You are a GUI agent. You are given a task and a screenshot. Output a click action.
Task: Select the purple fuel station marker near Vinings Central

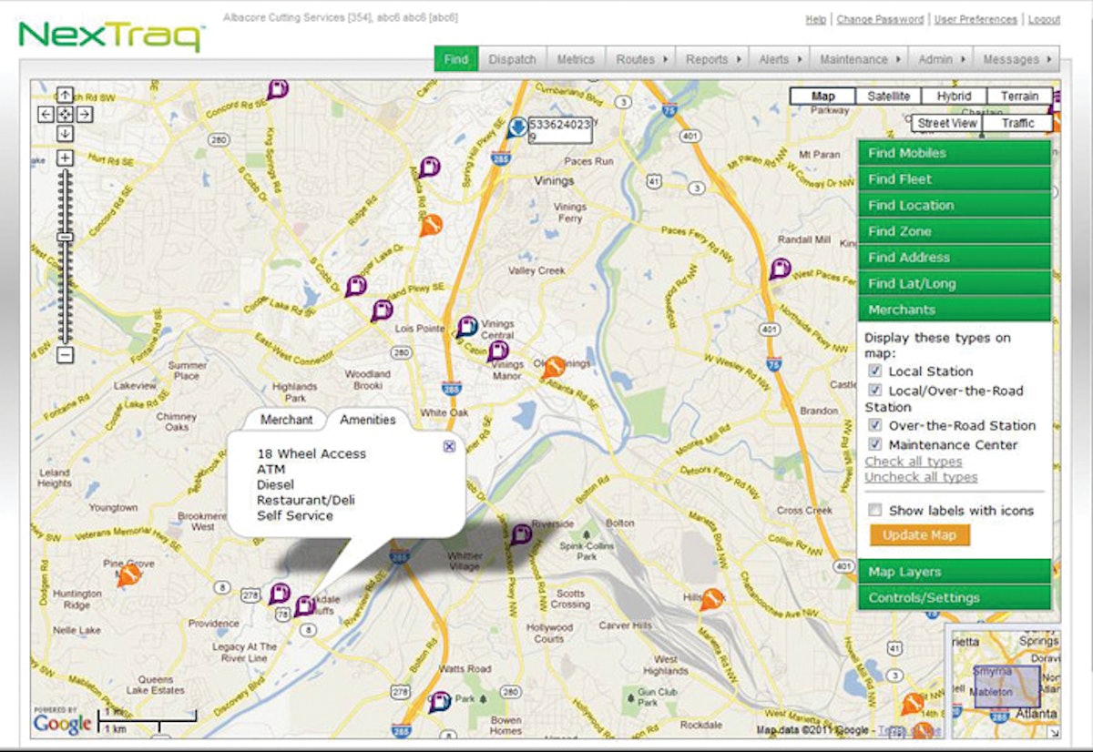tap(465, 326)
